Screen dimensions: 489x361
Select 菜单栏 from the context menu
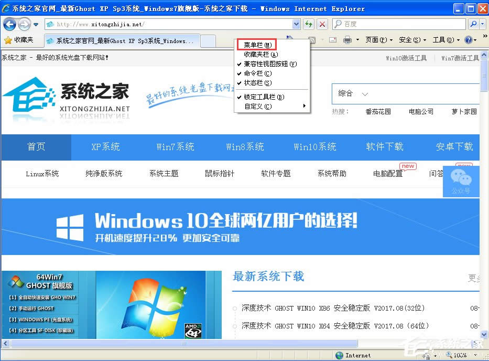(256, 45)
